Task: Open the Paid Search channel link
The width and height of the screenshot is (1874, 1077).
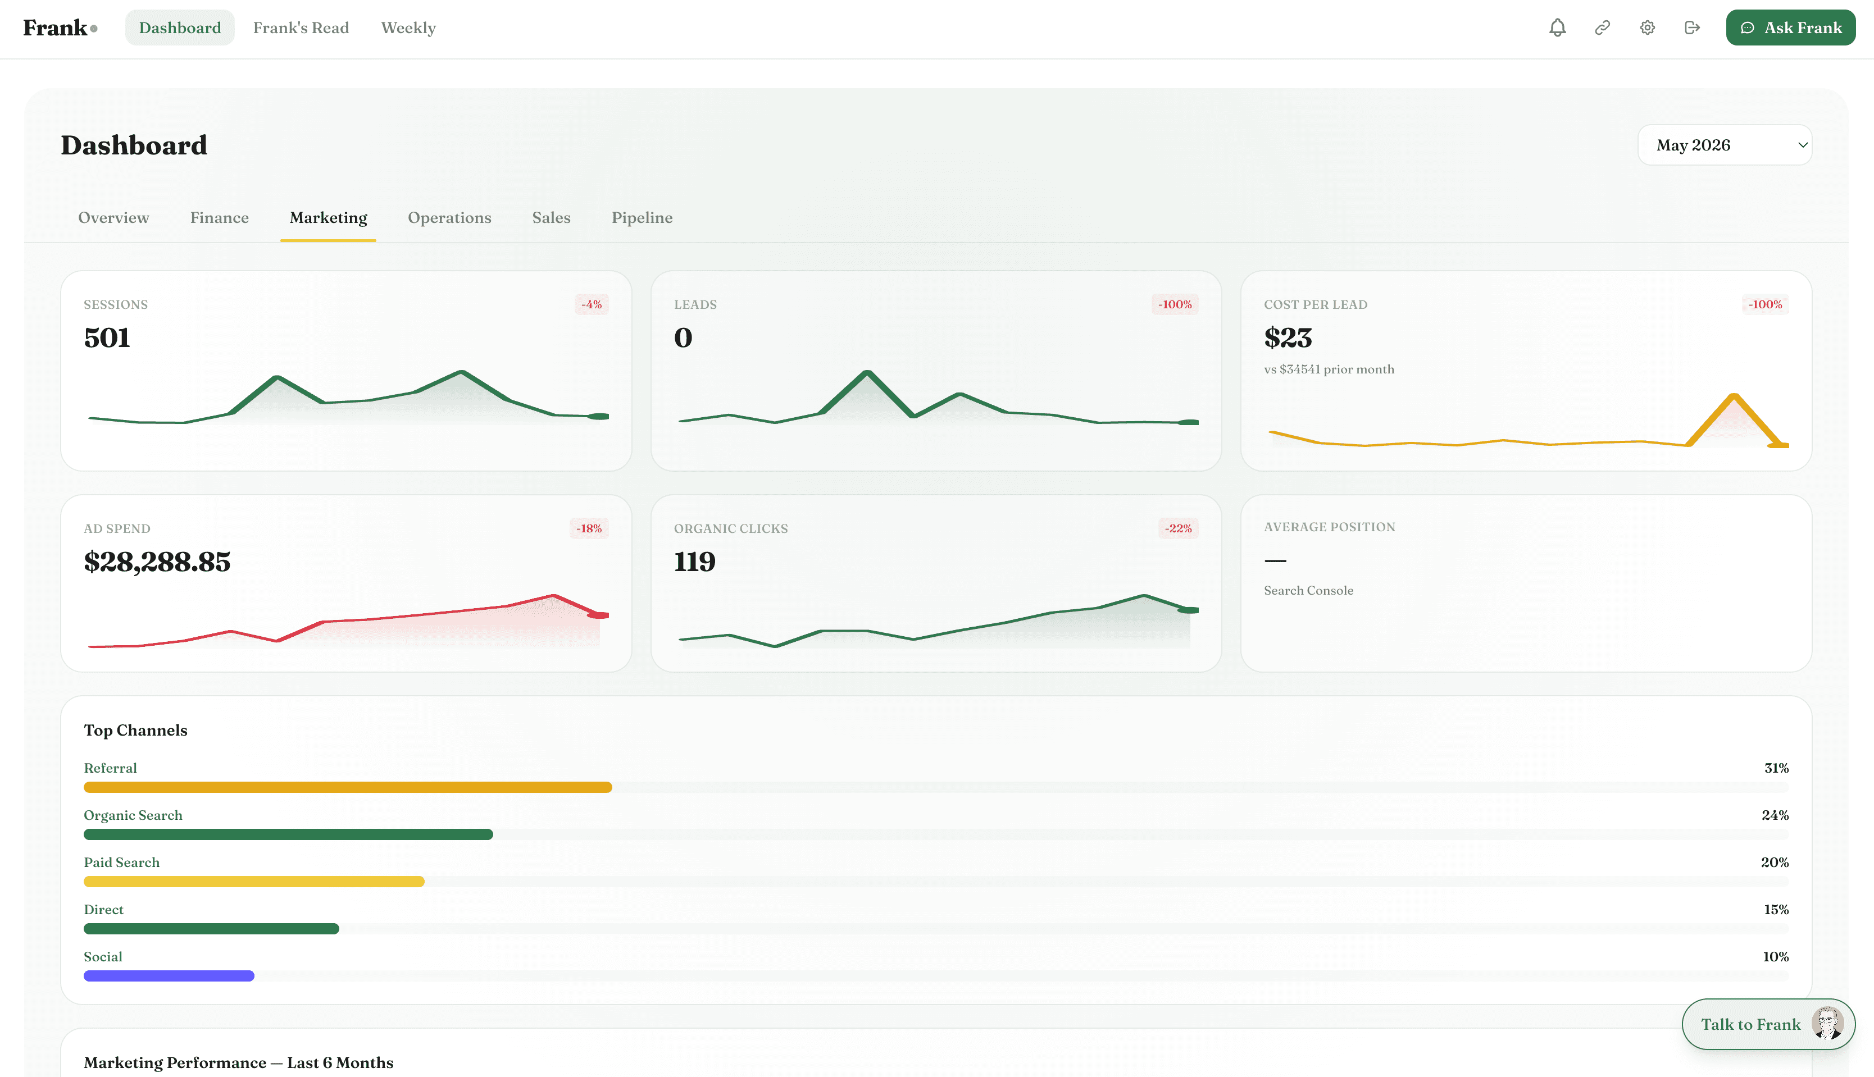Action: [x=122, y=862]
